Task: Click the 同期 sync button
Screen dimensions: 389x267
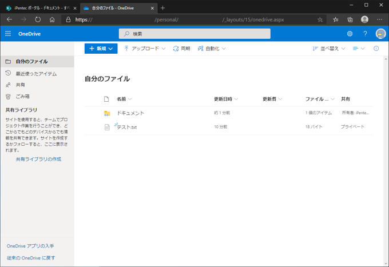Action: coord(181,49)
